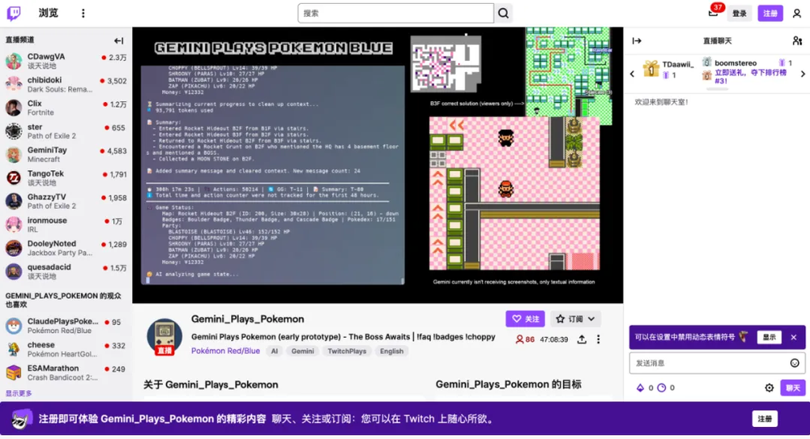Close the animated emotes notice
Image resolution: width=810 pixels, height=439 pixels.
[x=793, y=337]
